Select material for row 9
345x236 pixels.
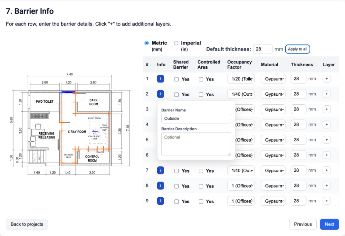273,201
